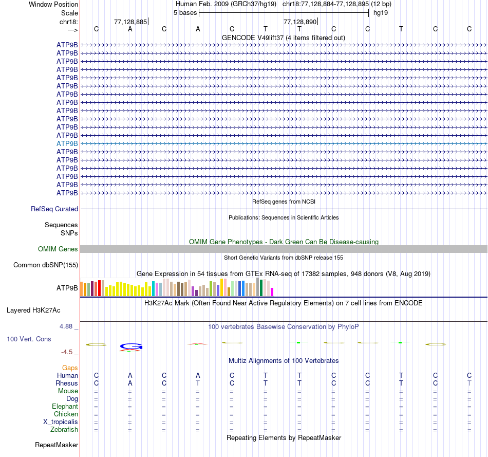Click the 'chr18:' ruler label
This screenshot has width=488, height=457.
pos(69,22)
